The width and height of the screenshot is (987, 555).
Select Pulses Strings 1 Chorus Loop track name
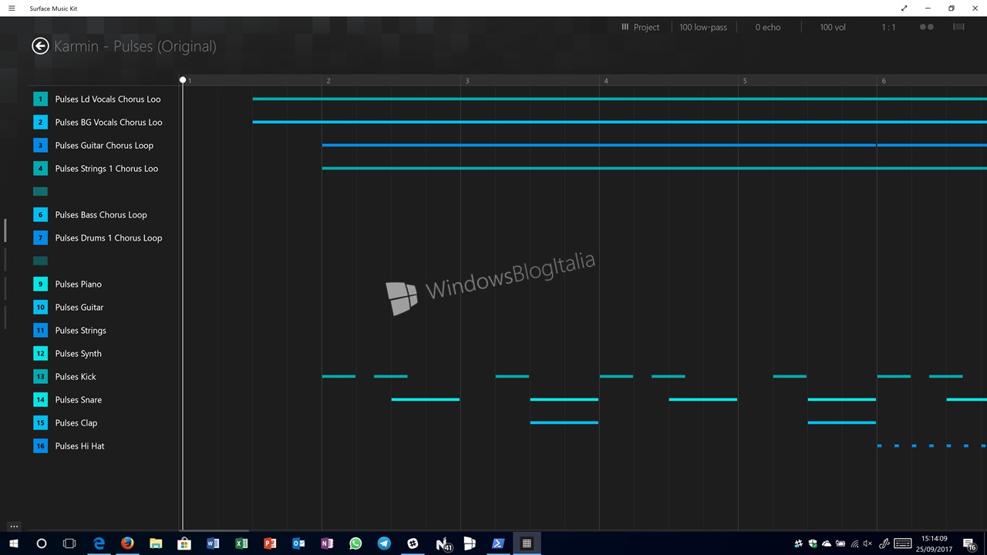click(x=106, y=168)
